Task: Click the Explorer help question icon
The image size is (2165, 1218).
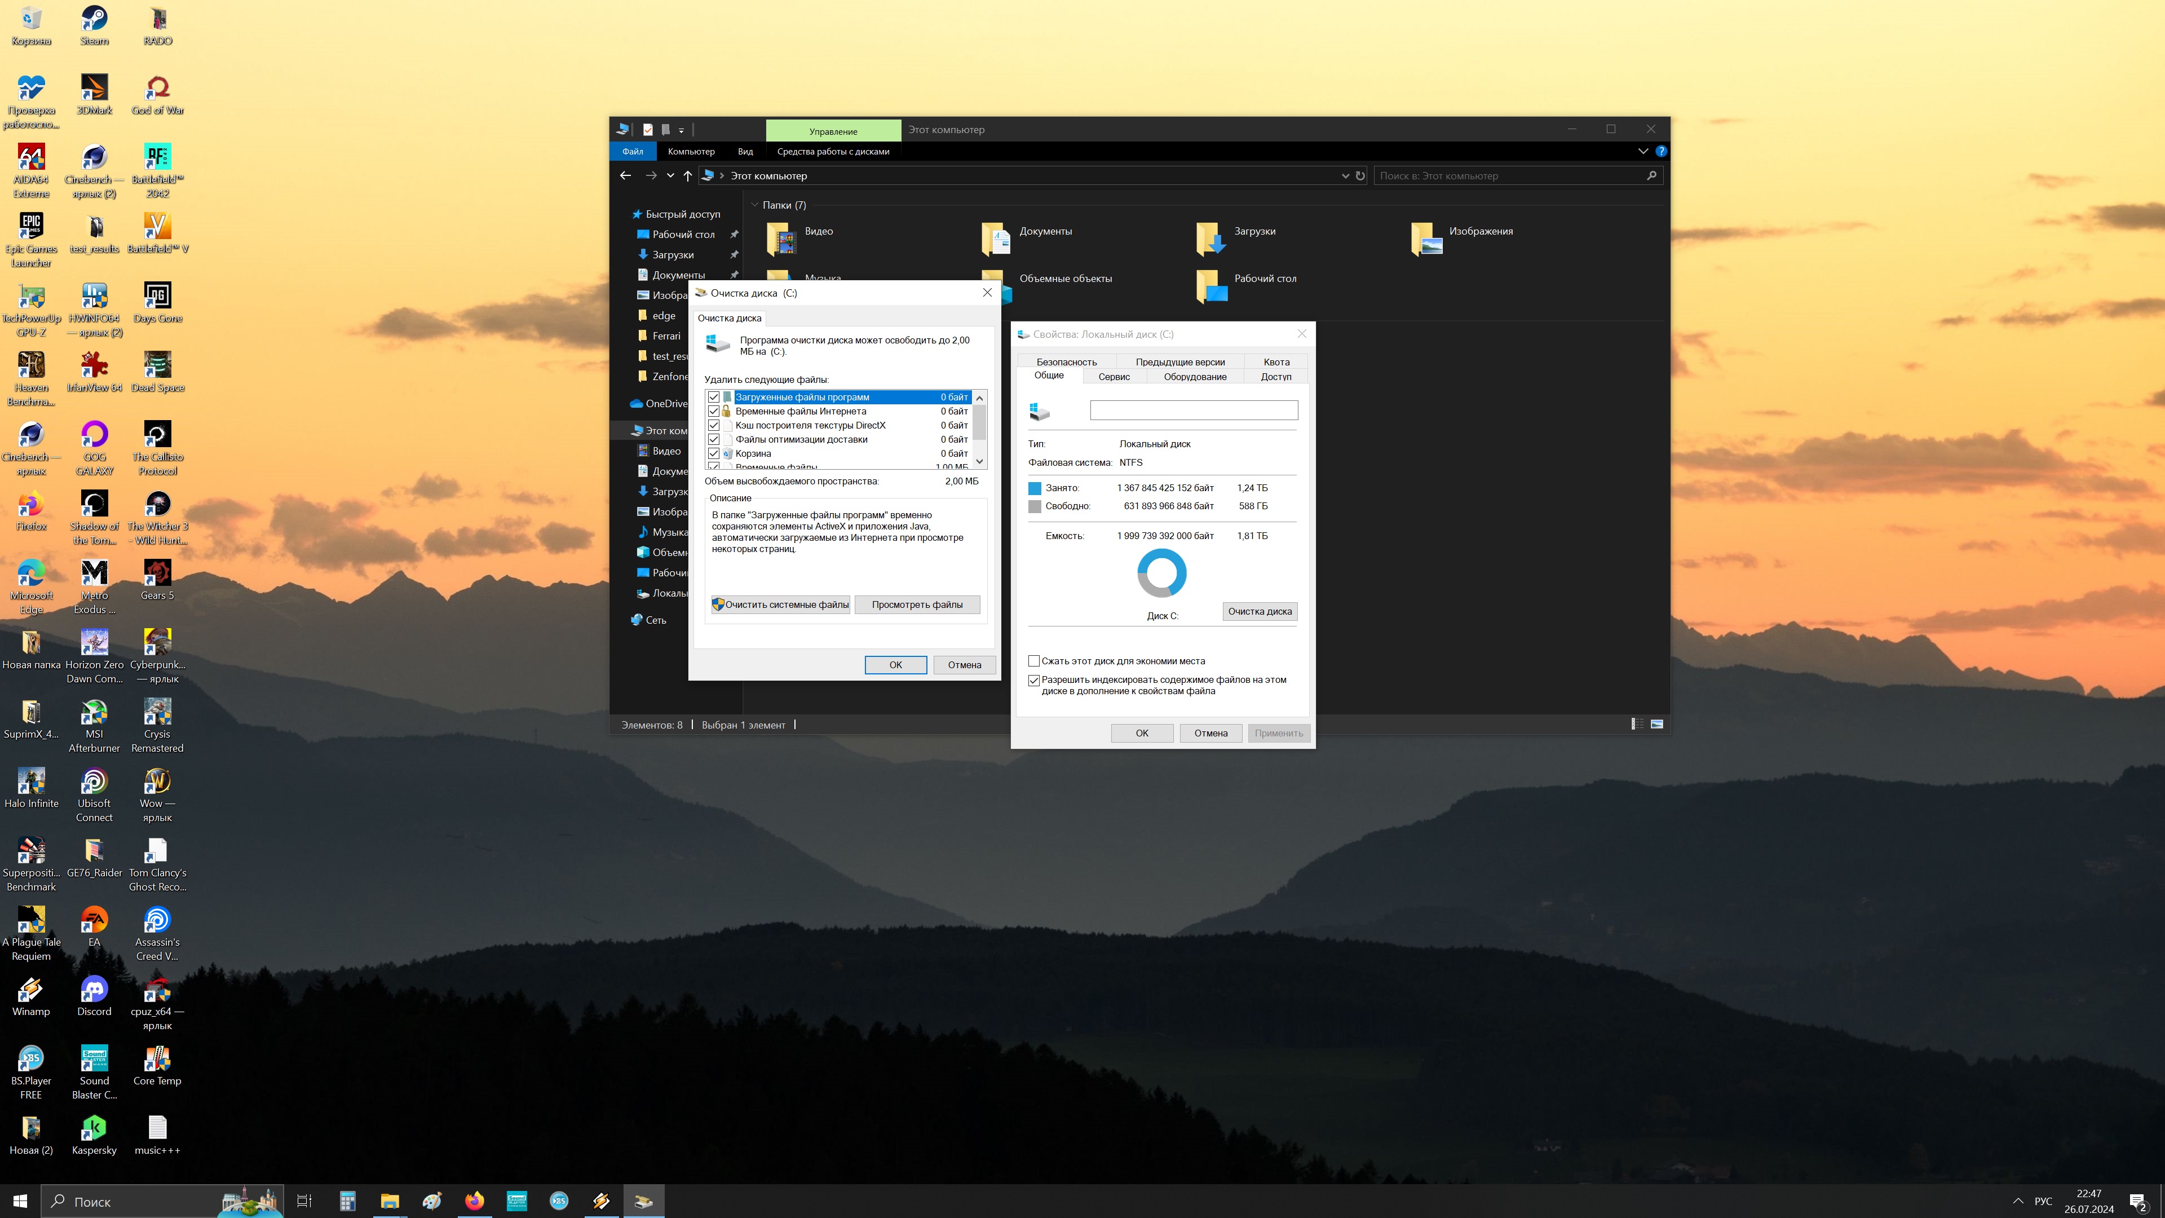Action: 1661,151
